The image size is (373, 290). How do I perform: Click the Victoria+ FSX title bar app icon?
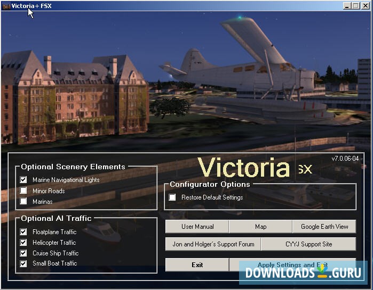(x=6, y=6)
